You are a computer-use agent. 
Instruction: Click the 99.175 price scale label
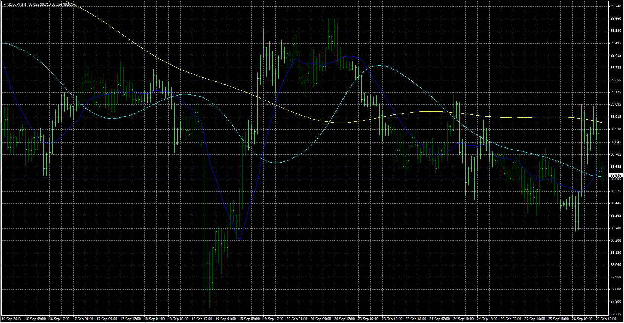pyautogui.click(x=615, y=92)
